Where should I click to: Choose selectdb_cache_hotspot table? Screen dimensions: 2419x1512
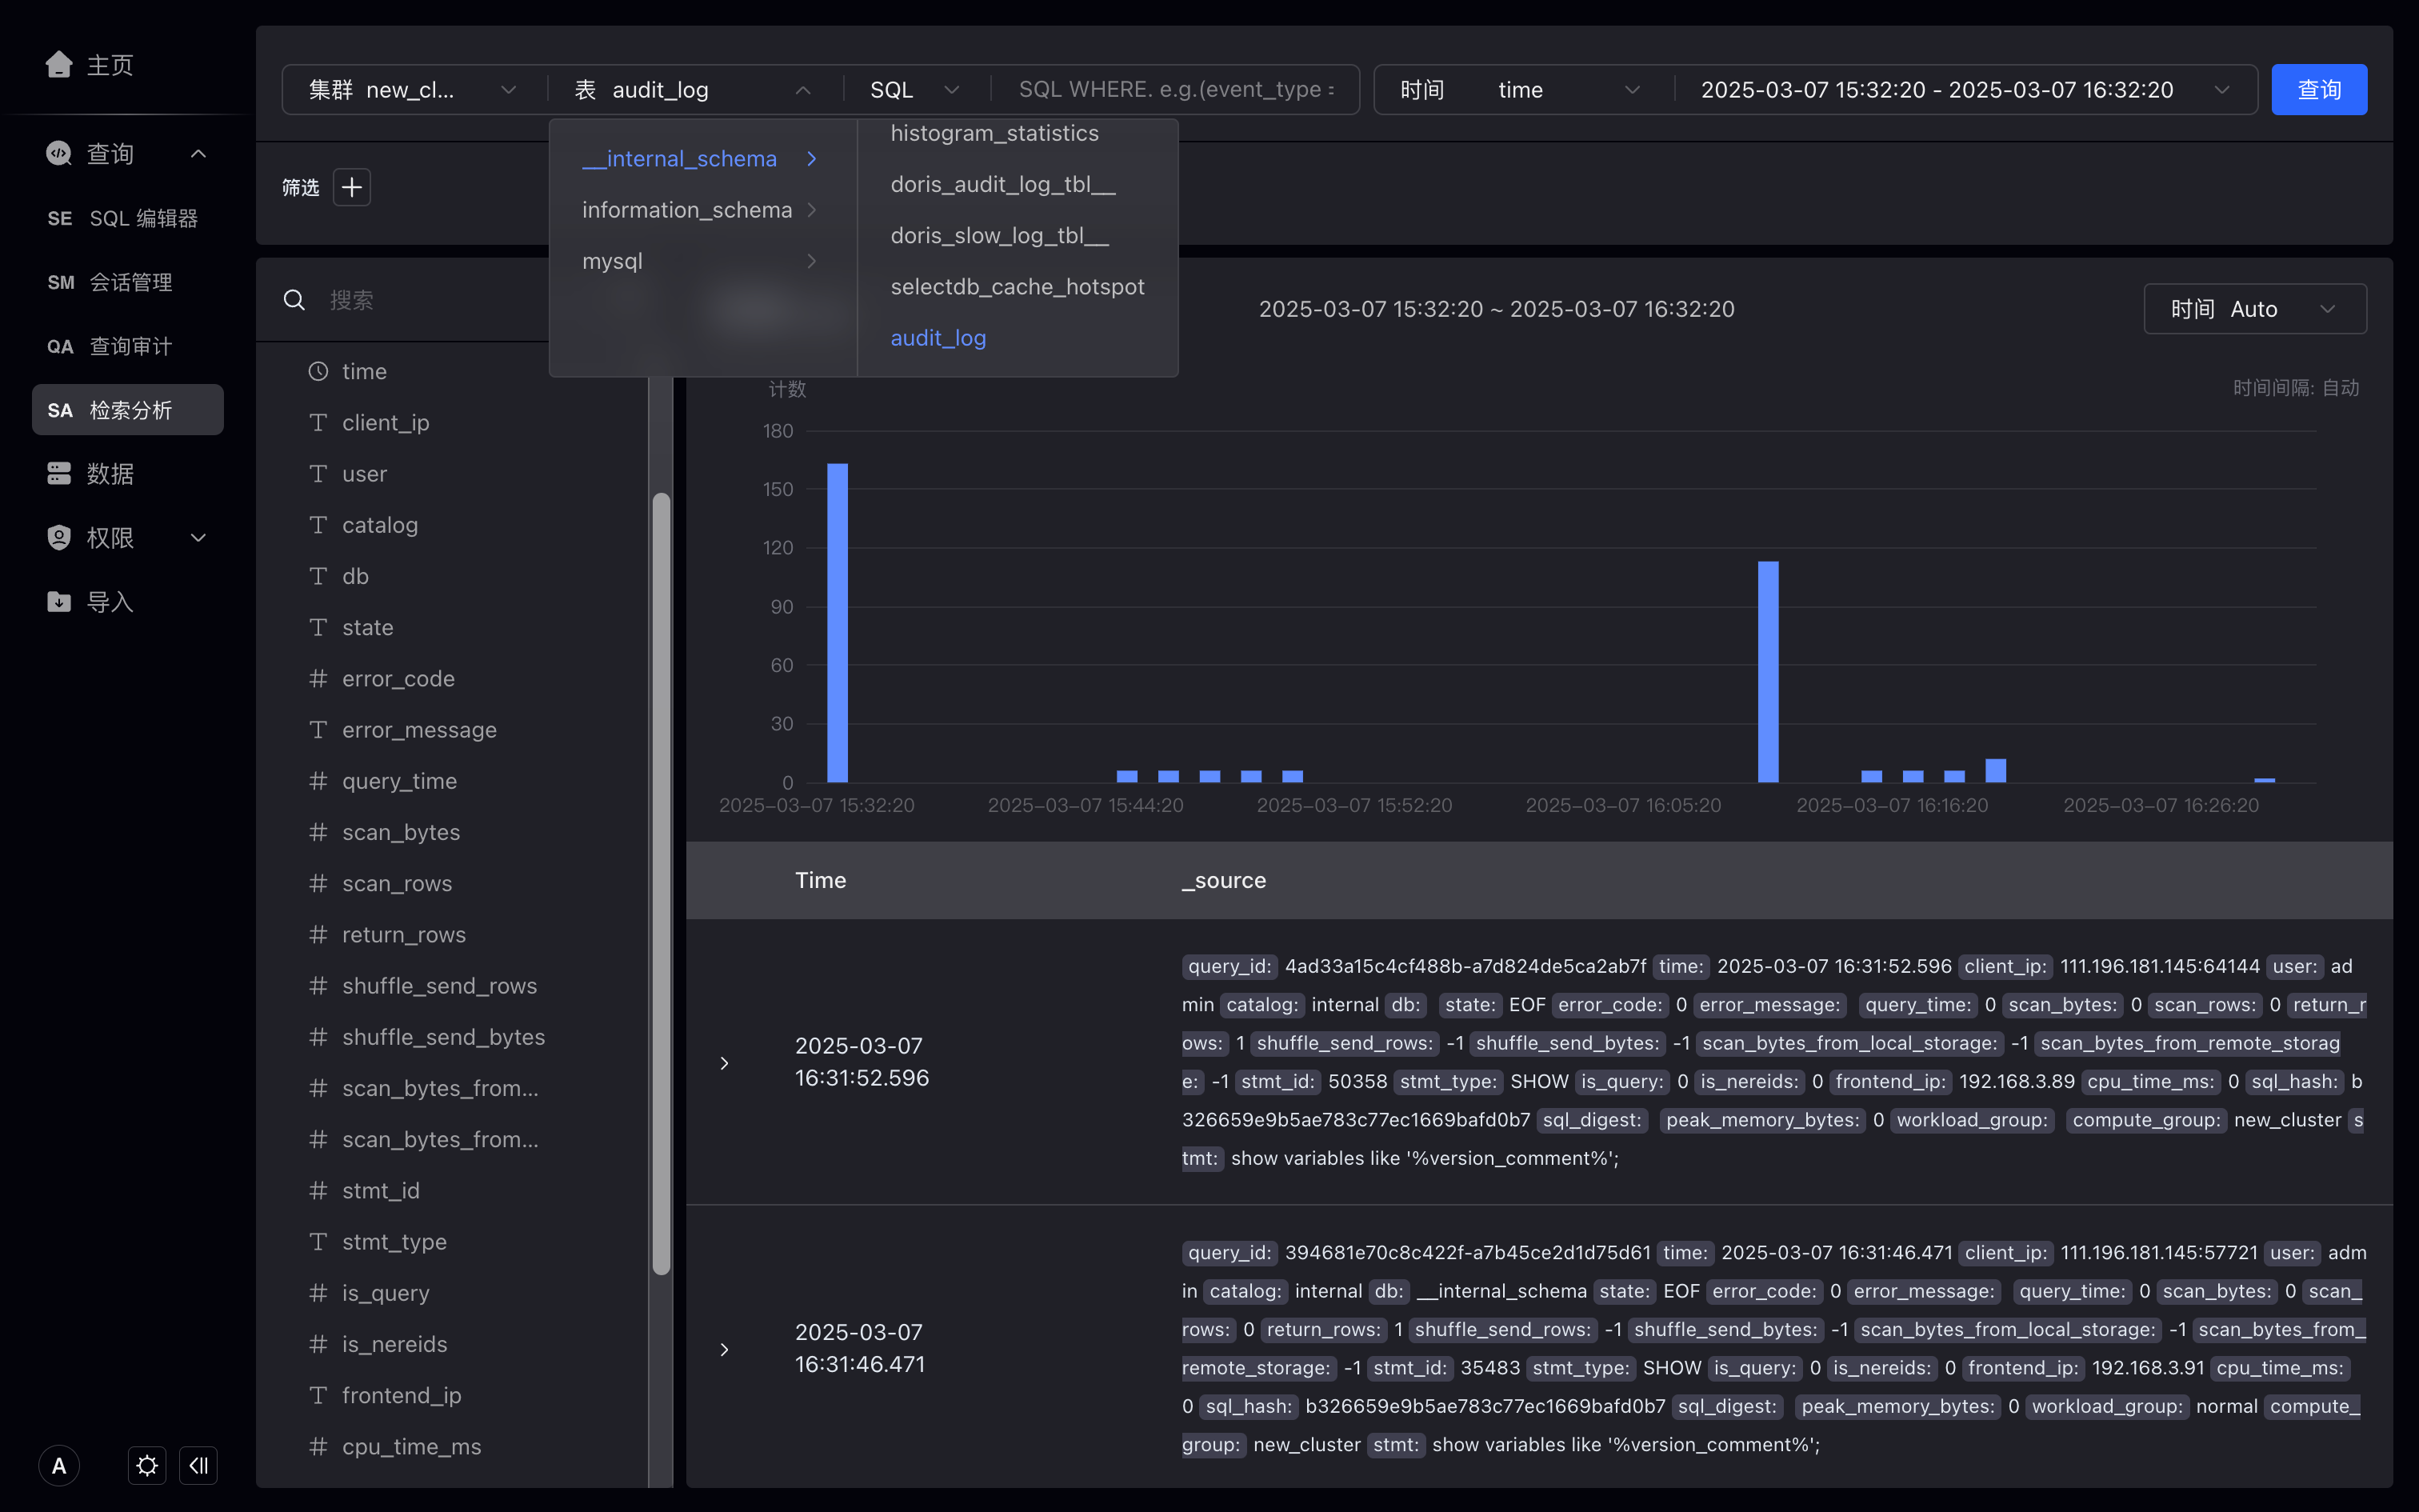coord(1018,286)
